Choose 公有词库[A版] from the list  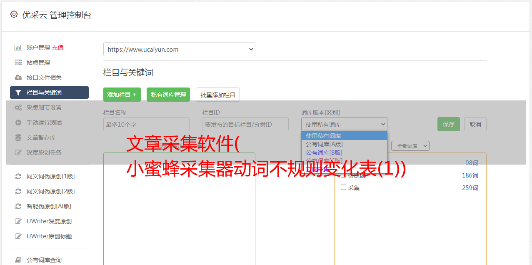click(x=324, y=144)
